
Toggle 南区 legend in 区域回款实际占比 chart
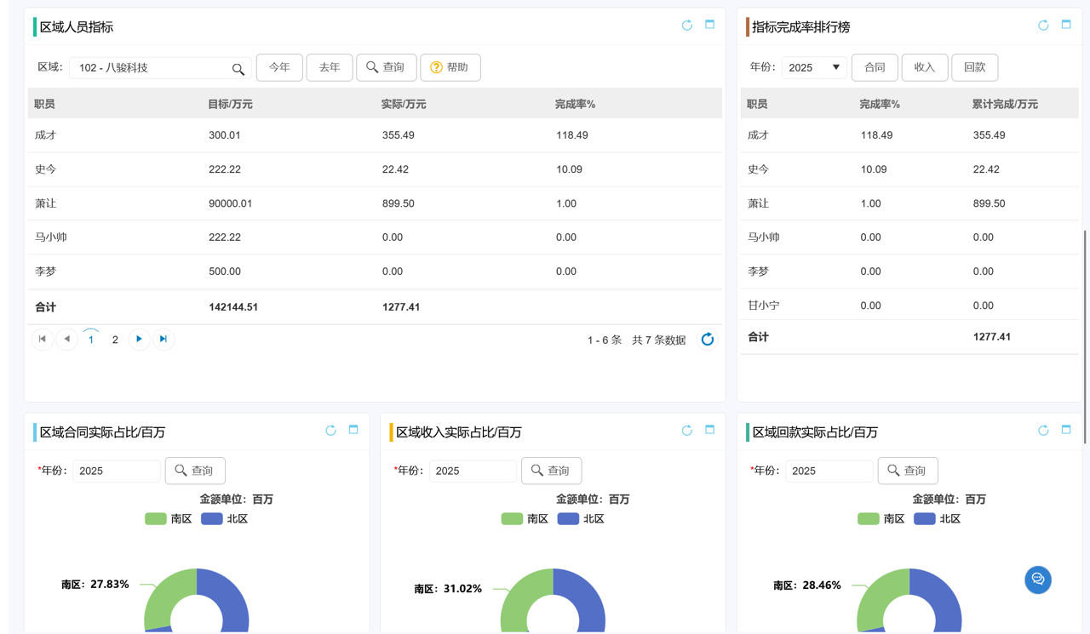pos(881,519)
